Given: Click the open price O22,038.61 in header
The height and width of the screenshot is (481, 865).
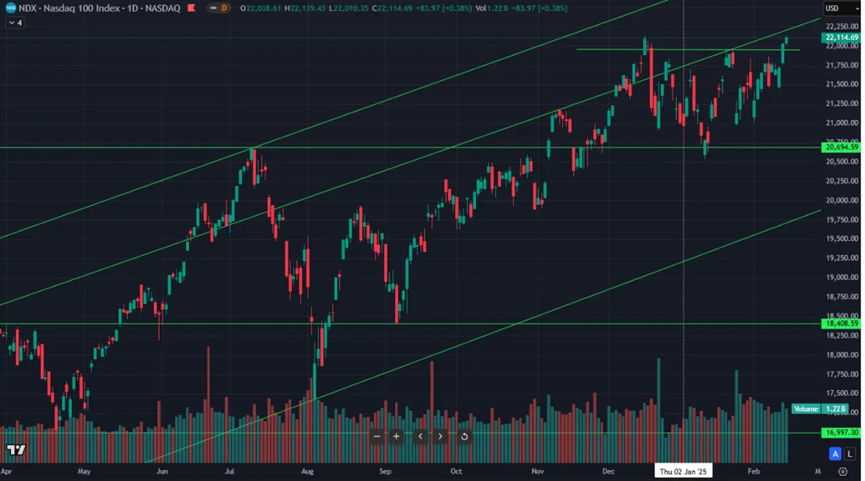Looking at the screenshot, I should 260,9.
